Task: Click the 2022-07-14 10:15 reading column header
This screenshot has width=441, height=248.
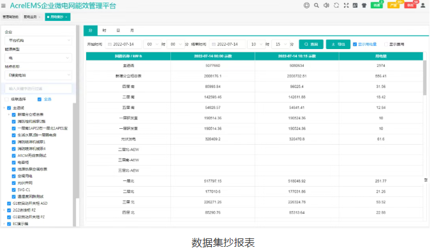Action: [297, 56]
